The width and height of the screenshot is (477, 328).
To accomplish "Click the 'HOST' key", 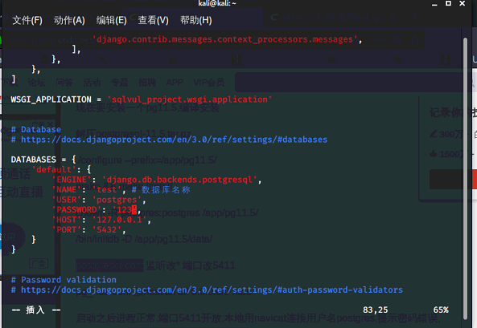I will click(x=66, y=220).
